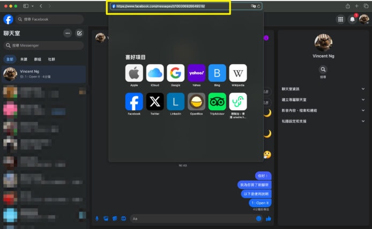
Task: Click the thumbs-up like icon in chat
Action: click(269, 218)
